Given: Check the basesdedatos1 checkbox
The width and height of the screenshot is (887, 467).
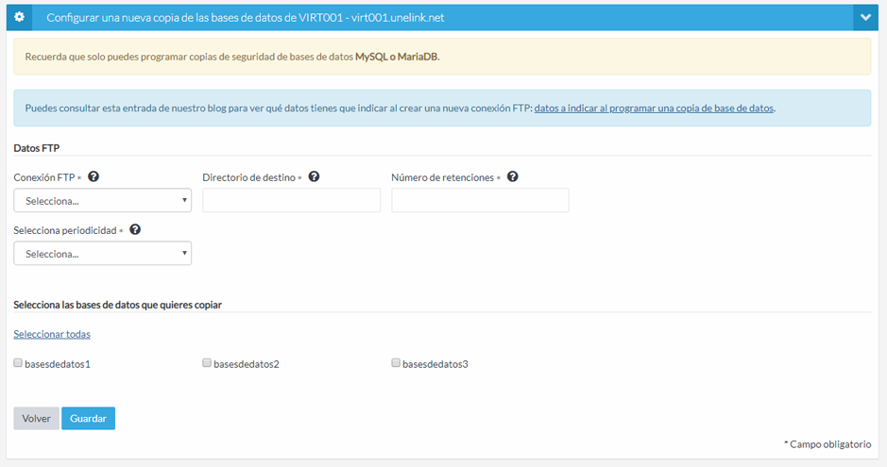Looking at the screenshot, I should pos(18,362).
